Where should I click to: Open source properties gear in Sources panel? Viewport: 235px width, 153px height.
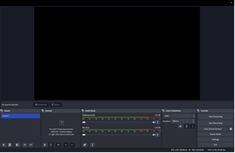coord(59,145)
